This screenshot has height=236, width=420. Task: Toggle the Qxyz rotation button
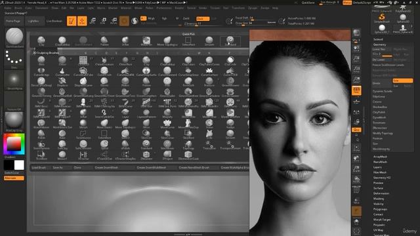click(x=356, y=130)
